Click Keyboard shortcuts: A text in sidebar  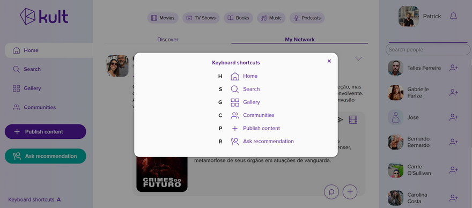[34, 199]
